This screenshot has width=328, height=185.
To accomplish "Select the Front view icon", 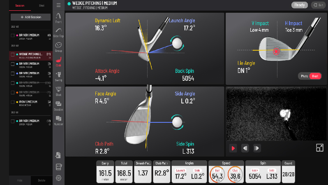I will pyautogui.click(x=58, y=18).
